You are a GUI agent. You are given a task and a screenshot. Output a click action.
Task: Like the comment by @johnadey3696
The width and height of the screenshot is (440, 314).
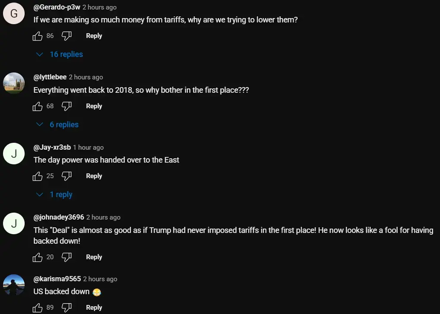click(38, 257)
